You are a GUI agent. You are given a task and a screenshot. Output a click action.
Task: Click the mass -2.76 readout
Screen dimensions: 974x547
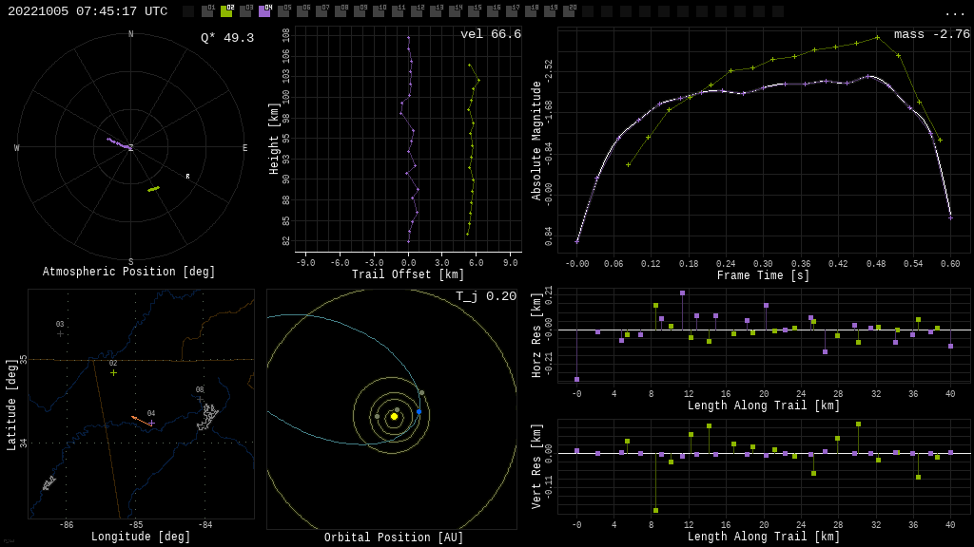(x=931, y=34)
